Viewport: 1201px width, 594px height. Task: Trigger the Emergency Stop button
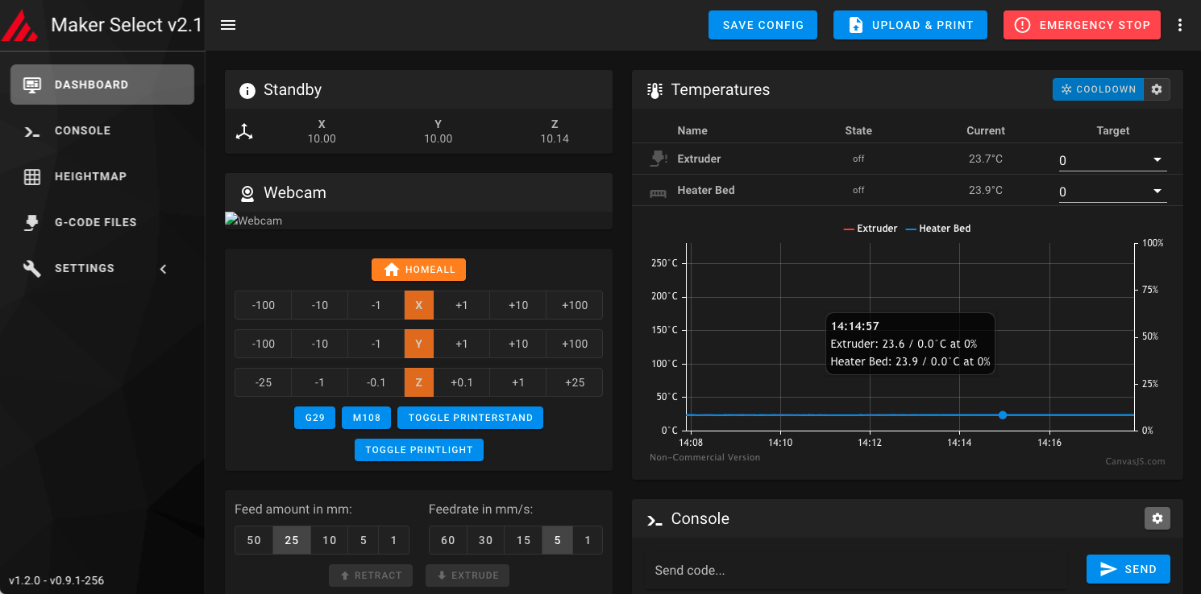(1082, 25)
